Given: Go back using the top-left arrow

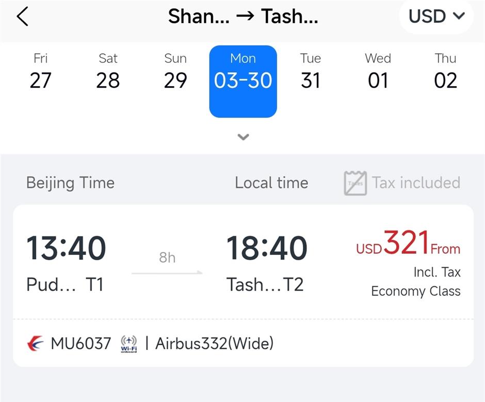Looking at the screenshot, I should click(23, 17).
